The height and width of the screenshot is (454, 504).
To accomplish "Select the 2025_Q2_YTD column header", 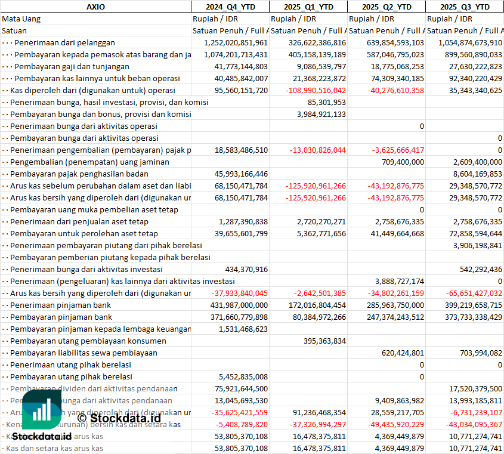I will click(x=386, y=7).
